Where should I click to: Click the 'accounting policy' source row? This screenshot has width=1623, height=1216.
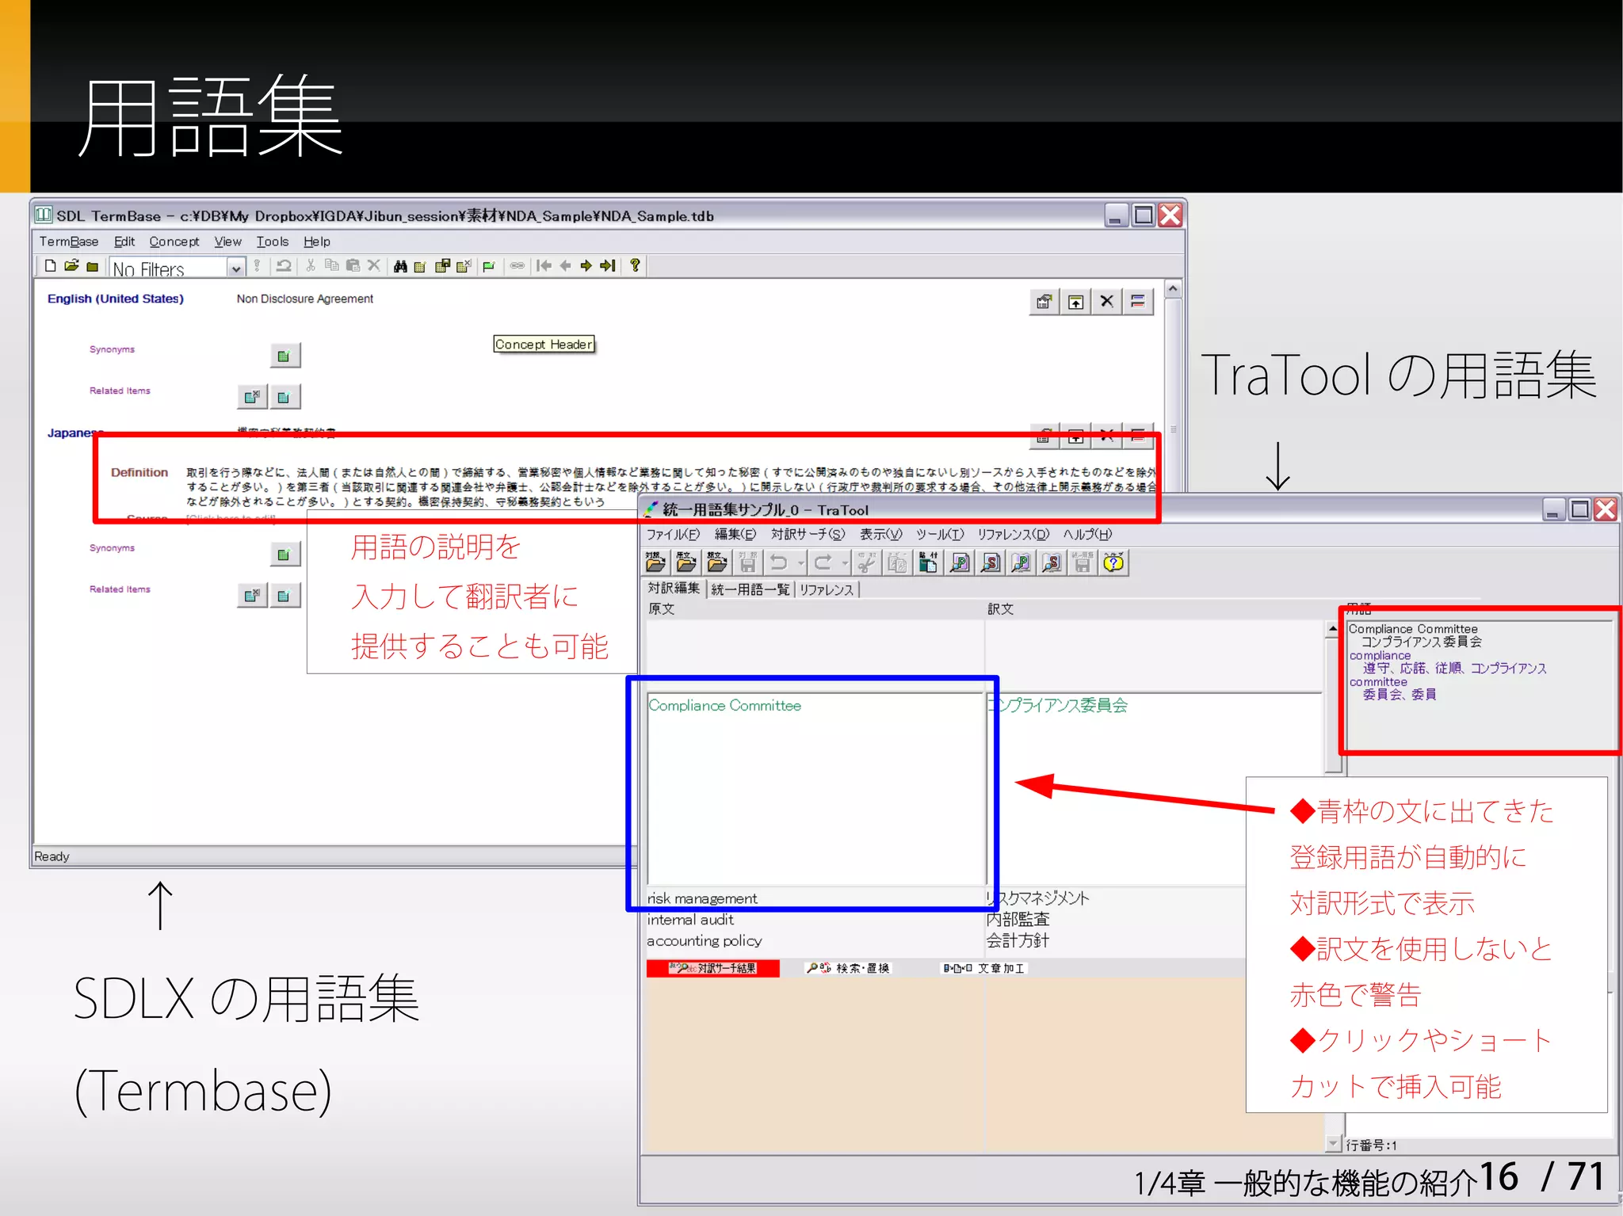point(815,941)
